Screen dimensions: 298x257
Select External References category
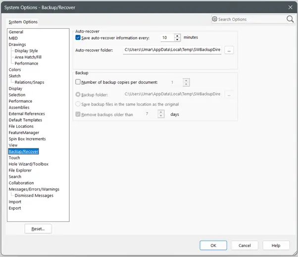coord(27,113)
